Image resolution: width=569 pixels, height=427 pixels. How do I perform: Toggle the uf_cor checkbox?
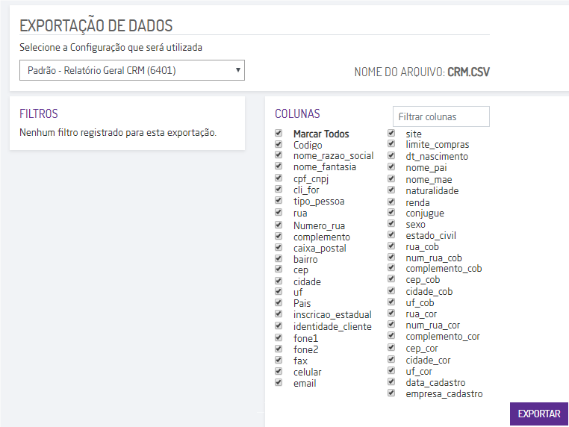(x=391, y=371)
